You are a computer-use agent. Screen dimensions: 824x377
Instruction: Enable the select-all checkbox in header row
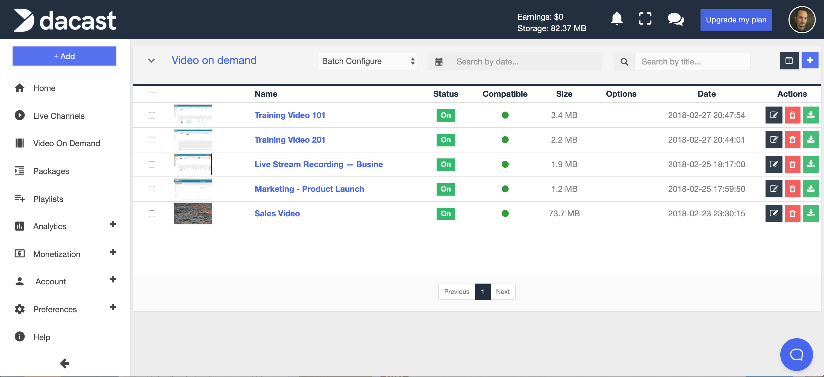pyautogui.click(x=152, y=94)
